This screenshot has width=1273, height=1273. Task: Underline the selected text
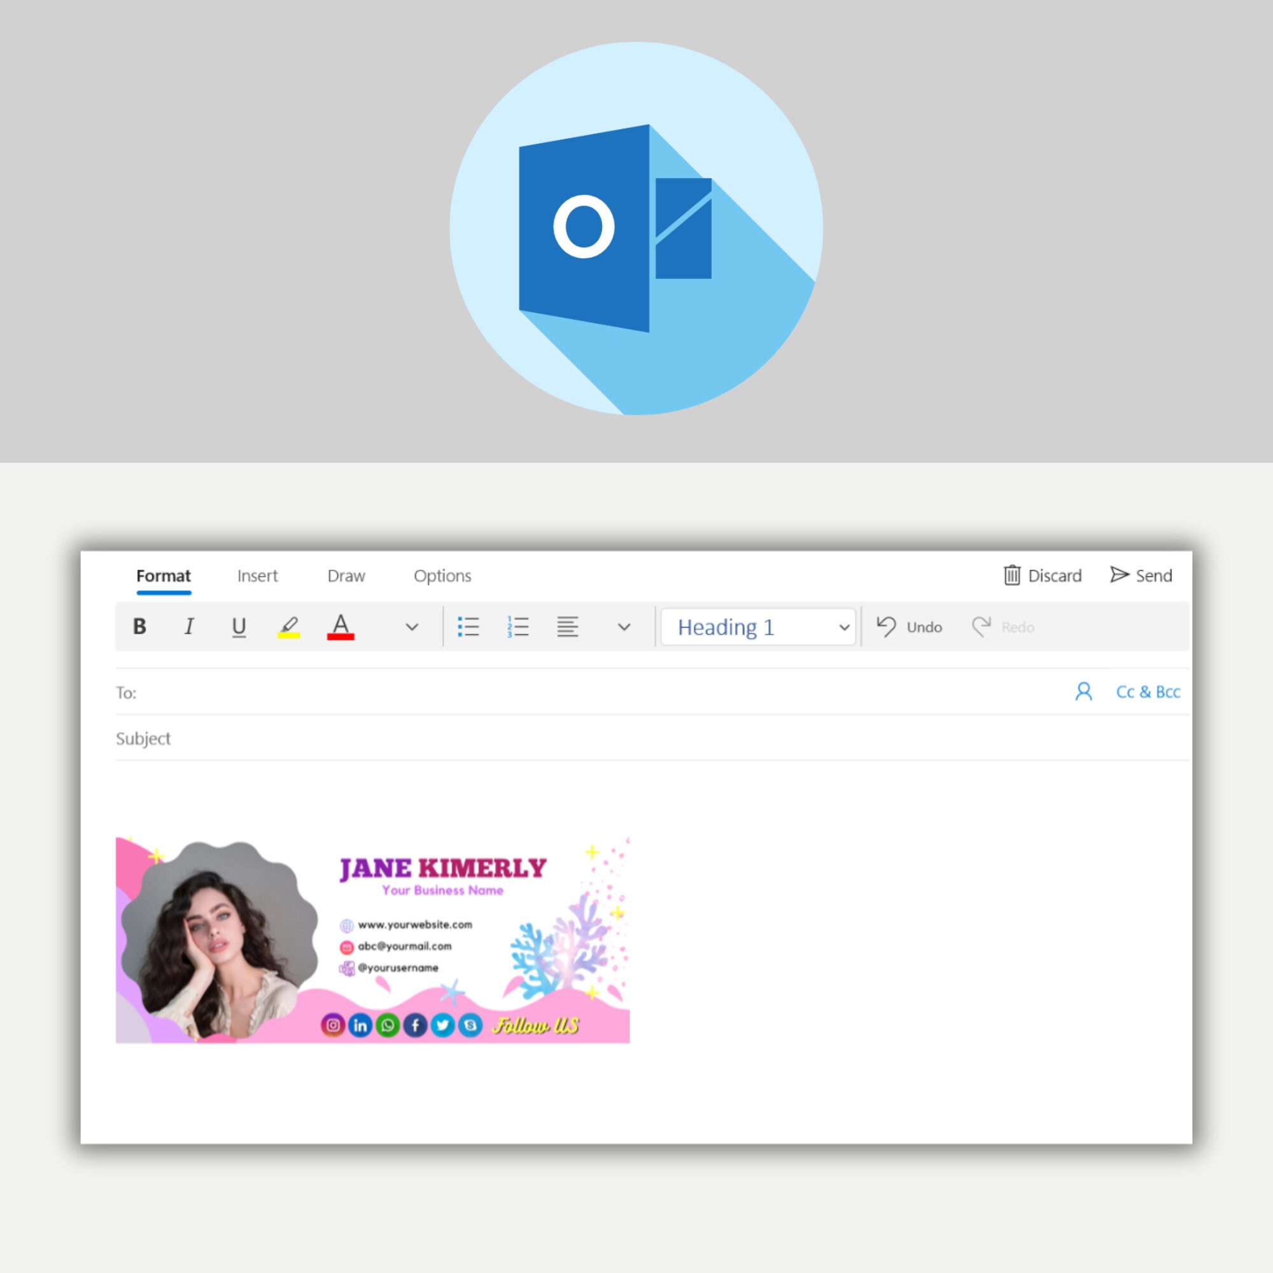(239, 626)
